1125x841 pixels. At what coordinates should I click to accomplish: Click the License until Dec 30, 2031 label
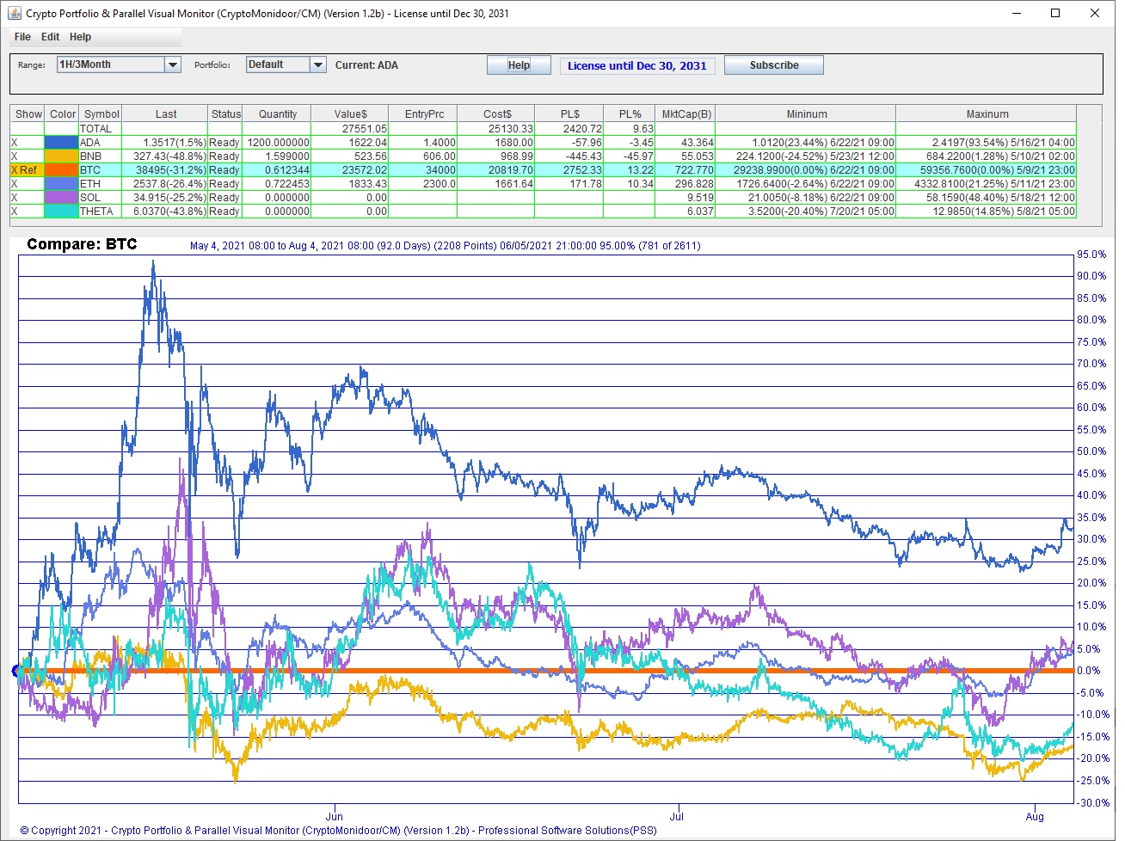point(637,66)
